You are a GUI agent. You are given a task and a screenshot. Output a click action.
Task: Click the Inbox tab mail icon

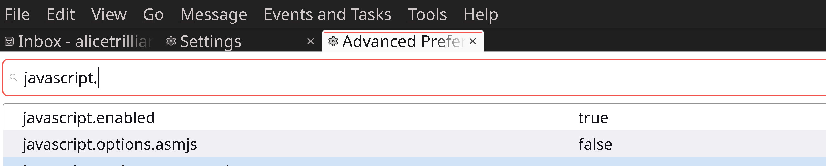[9, 41]
